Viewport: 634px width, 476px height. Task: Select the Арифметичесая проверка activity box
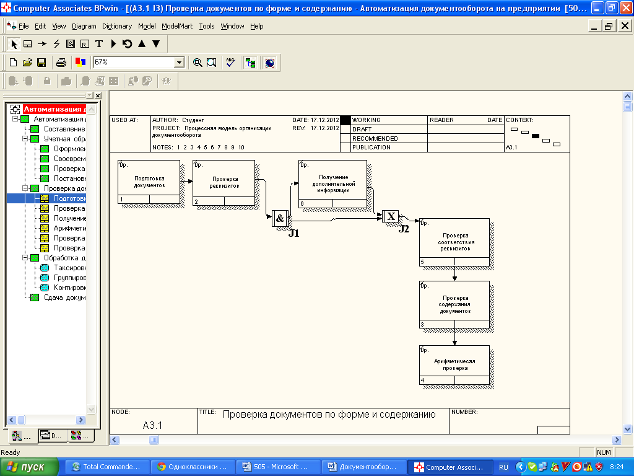click(454, 364)
